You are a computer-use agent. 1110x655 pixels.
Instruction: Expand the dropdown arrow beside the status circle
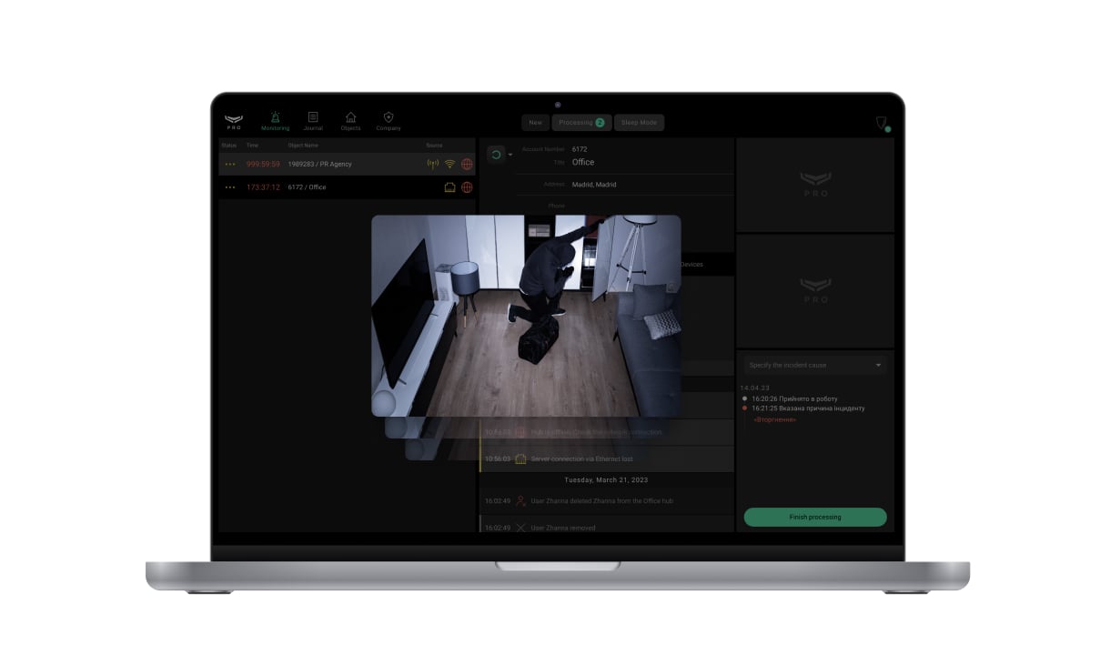tap(510, 155)
